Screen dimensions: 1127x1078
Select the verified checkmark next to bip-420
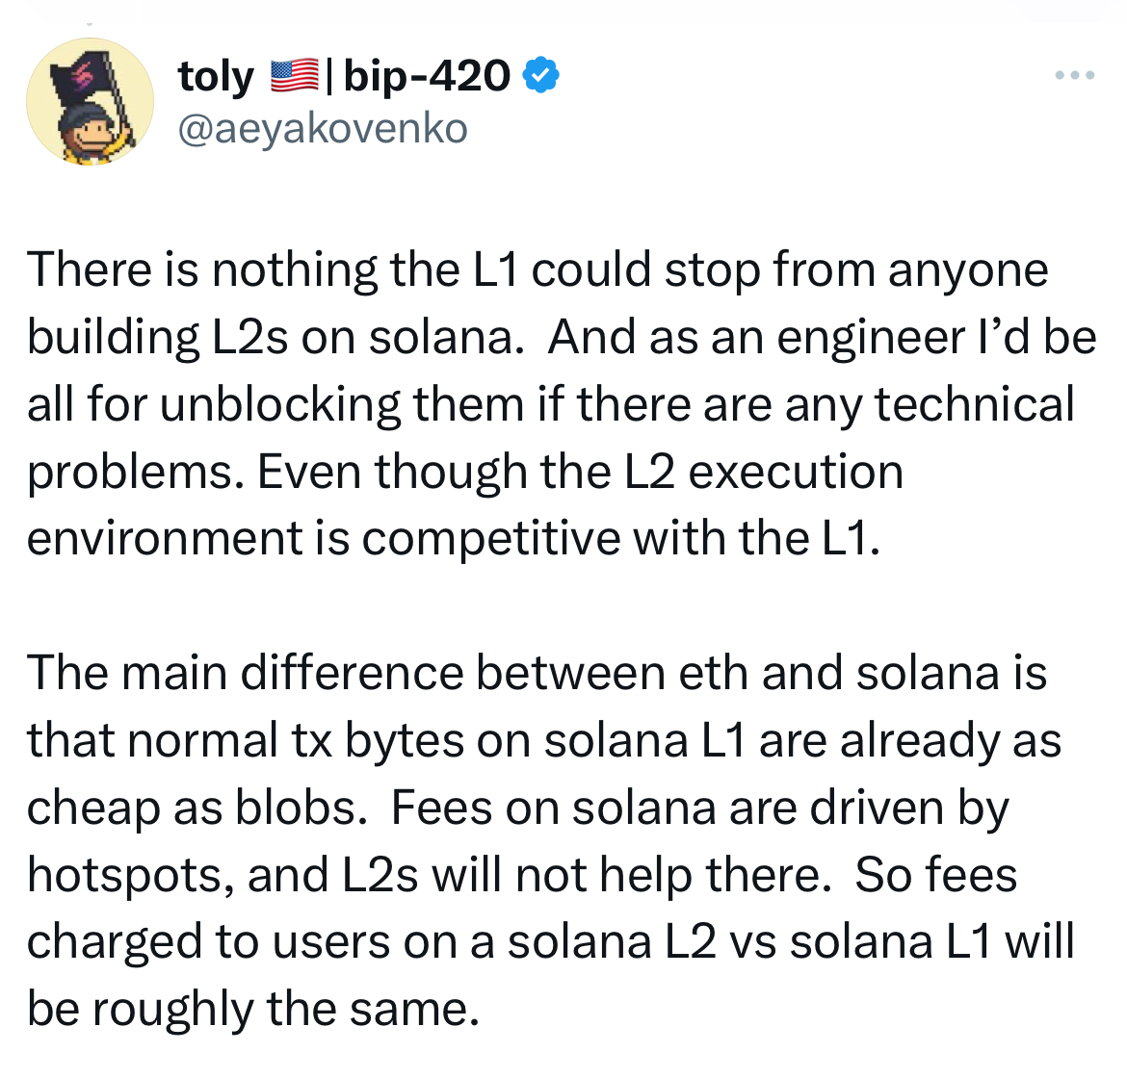pyautogui.click(x=540, y=73)
